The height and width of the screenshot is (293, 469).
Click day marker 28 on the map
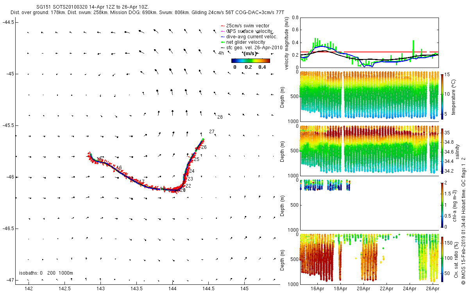(220, 117)
